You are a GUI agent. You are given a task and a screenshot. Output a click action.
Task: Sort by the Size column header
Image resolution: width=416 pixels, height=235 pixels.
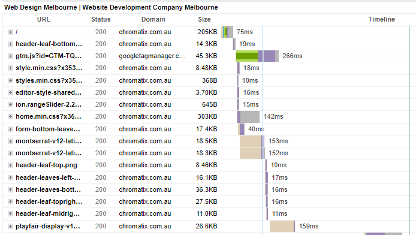(204, 19)
